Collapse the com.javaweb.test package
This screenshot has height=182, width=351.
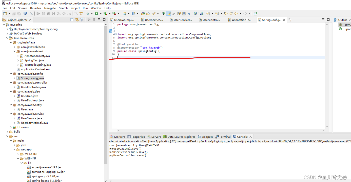(x=14, y=51)
